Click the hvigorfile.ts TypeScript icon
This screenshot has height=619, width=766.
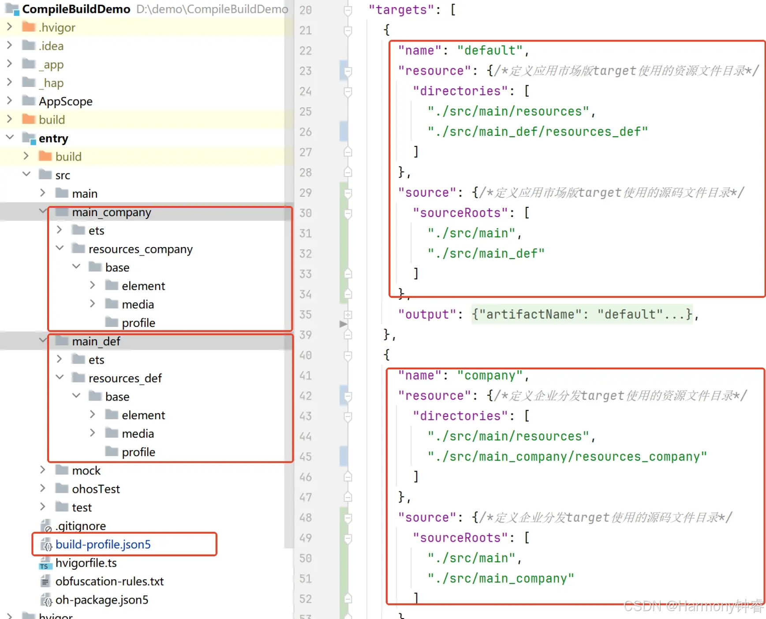click(45, 563)
